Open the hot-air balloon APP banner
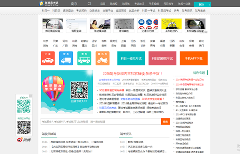The width and height of the screenshot is (240, 154). (67, 92)
